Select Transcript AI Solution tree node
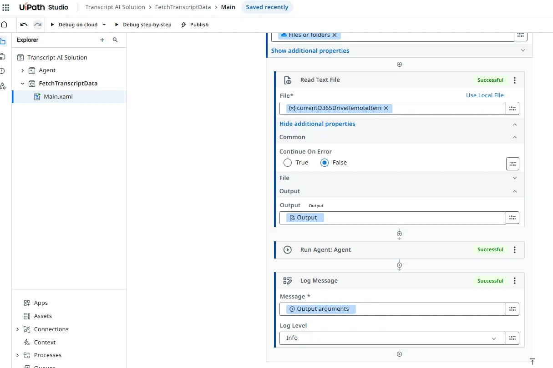 (57, 57)
